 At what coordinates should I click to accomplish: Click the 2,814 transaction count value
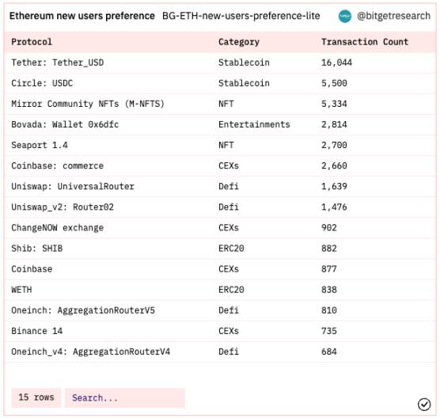334,124
